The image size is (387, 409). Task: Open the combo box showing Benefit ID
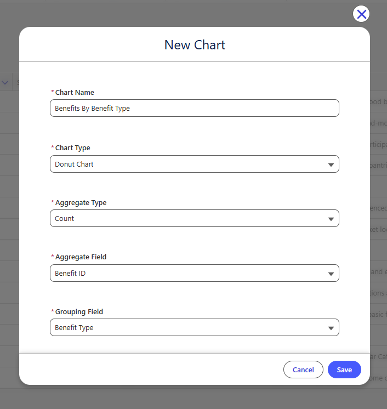click(195, 273)
